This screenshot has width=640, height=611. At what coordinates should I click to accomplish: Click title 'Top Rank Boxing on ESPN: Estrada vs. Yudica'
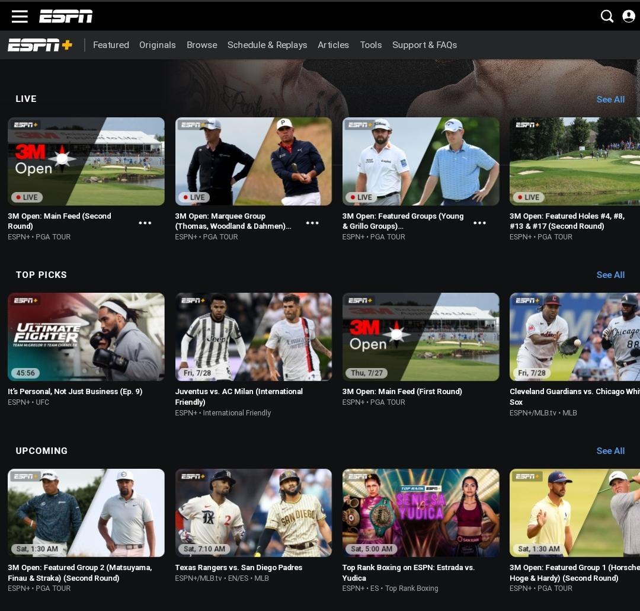[408, 572]
